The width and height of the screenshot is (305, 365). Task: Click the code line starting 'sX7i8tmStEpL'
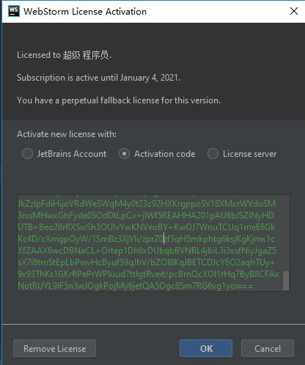(x=147, y=262)
